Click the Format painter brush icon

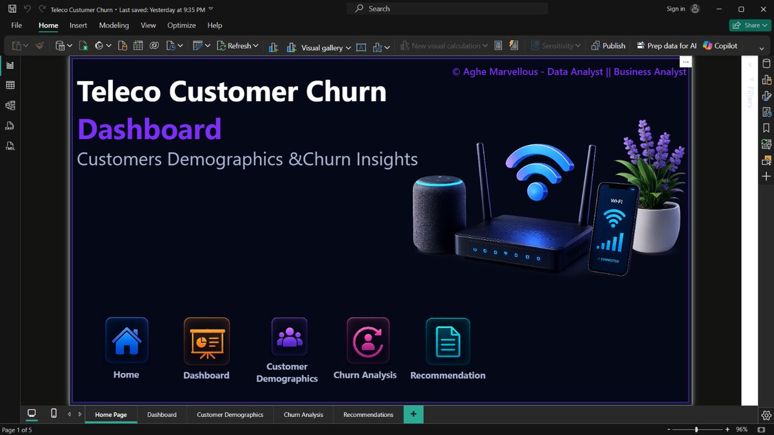(x=40, y=46)
